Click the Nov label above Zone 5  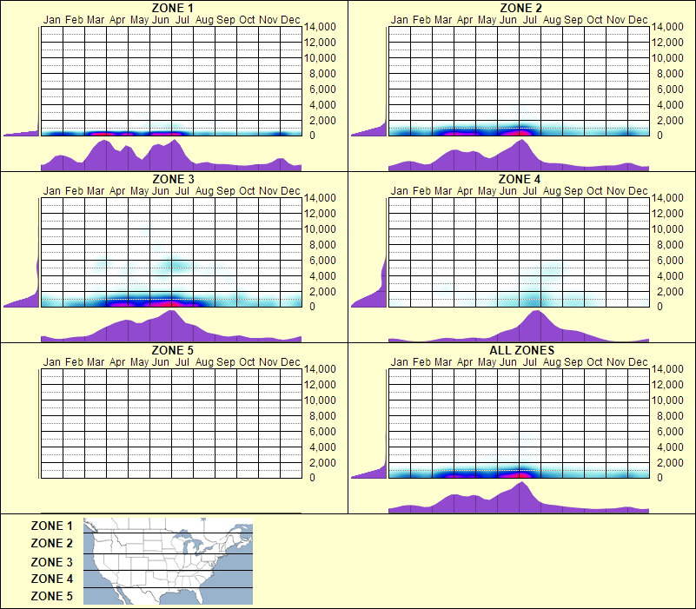tap(268, 362)
